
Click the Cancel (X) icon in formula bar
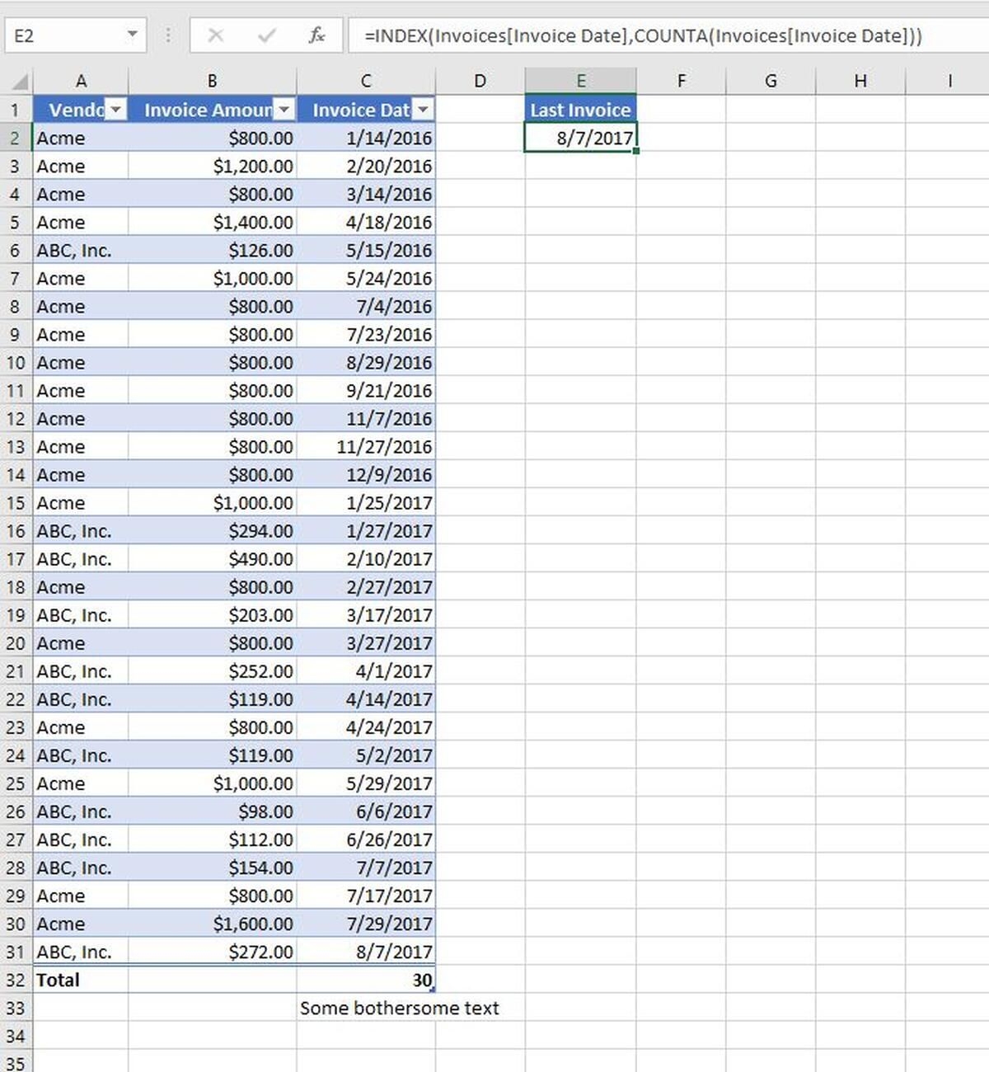click(x=216, y=35)
